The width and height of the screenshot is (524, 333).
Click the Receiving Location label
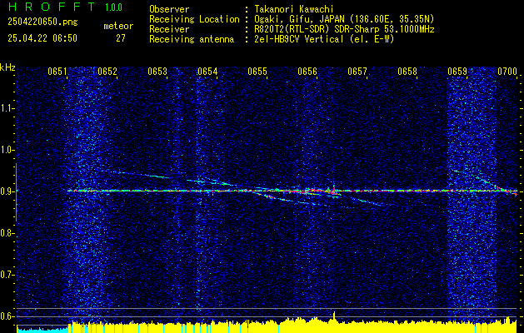coord(194,19)
